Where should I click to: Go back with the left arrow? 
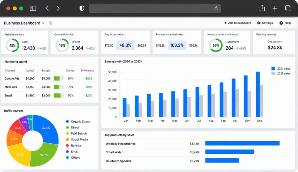[47, 8]
